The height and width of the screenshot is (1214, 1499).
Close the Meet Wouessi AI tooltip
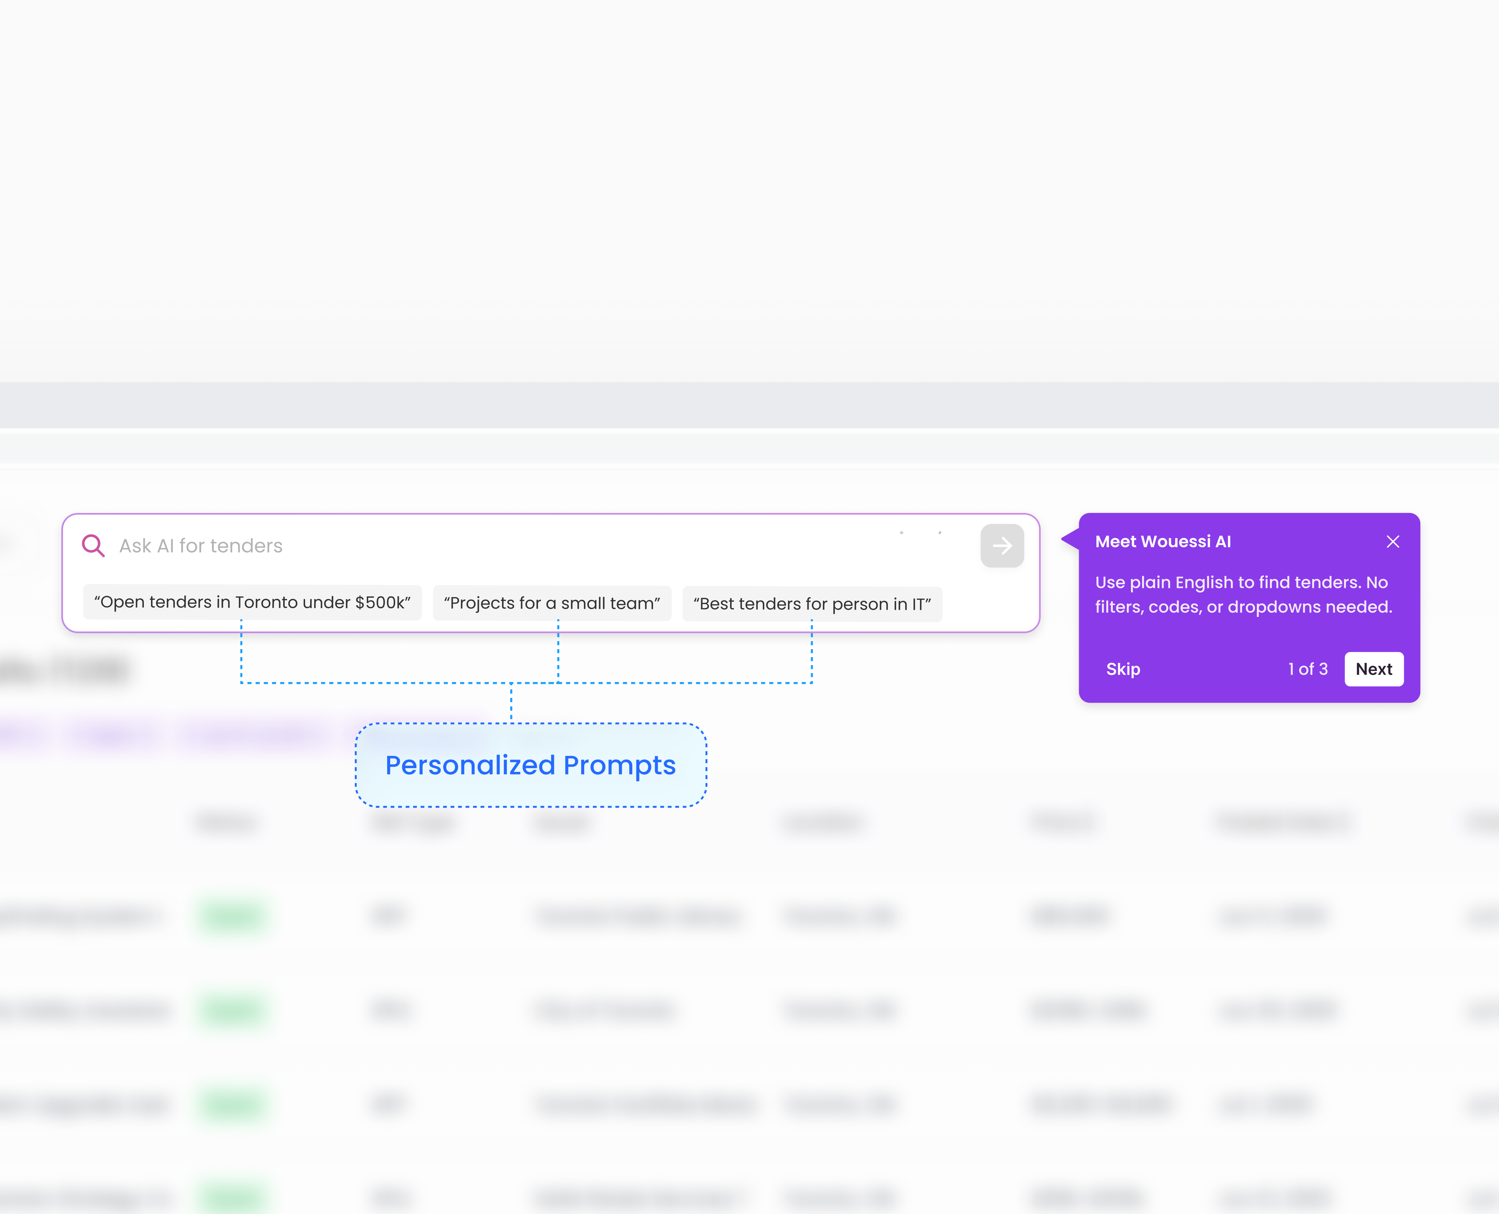click(1393, 542)
